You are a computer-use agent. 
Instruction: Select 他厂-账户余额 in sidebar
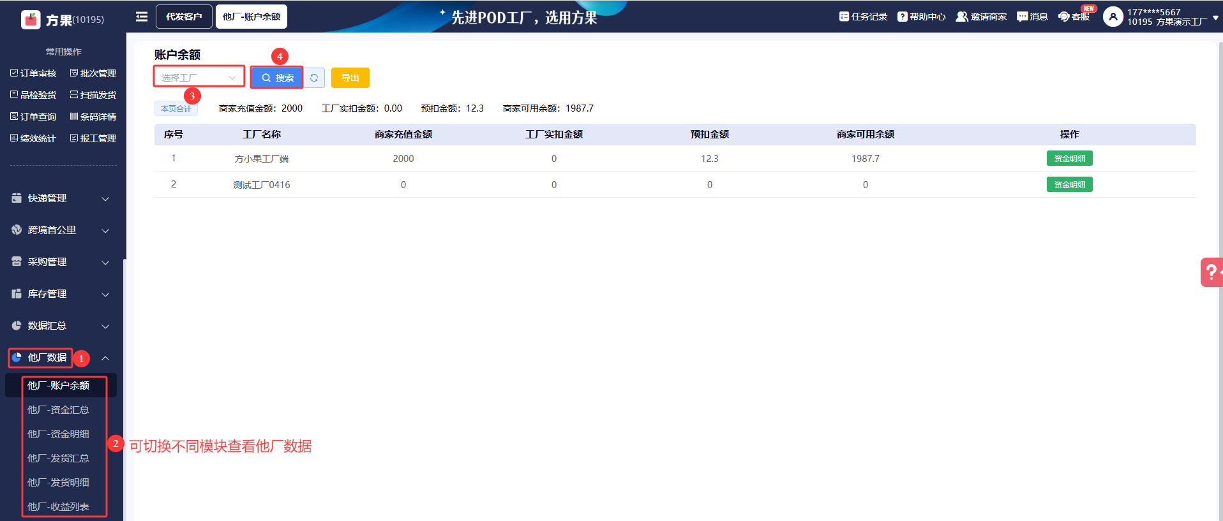tap(61, 385)
